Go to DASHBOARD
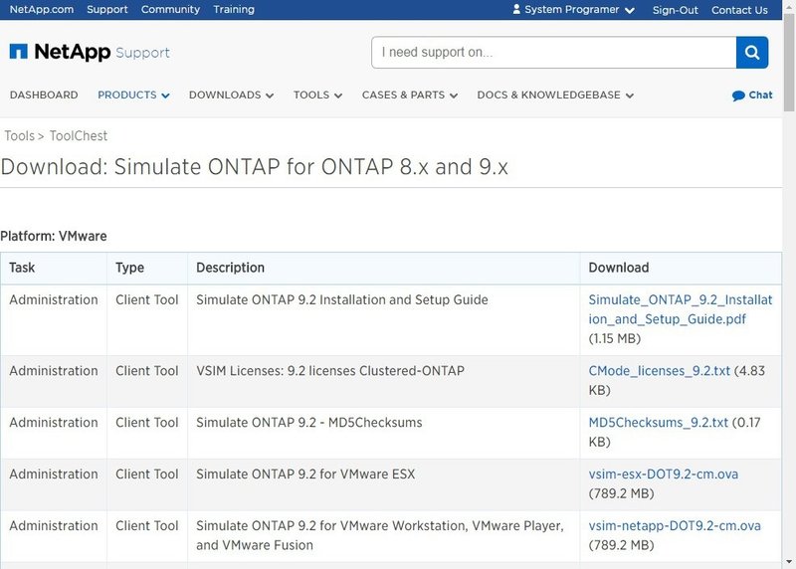 click(44, 95)
